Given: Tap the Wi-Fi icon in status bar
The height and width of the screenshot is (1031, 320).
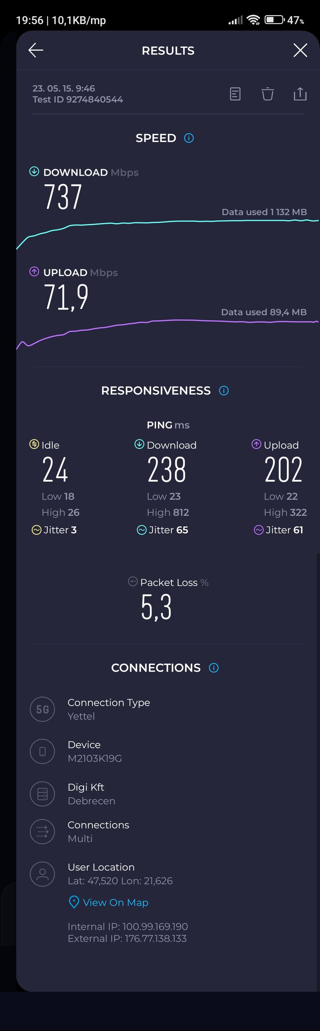Looking at the screenshot, I should click(253, 20).
